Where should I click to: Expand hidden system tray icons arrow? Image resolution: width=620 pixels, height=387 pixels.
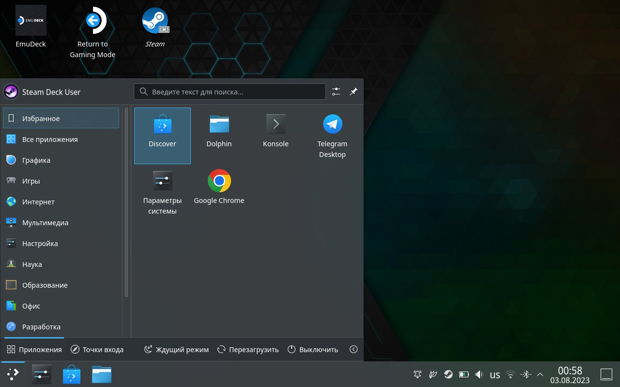[x=540, y=374]
